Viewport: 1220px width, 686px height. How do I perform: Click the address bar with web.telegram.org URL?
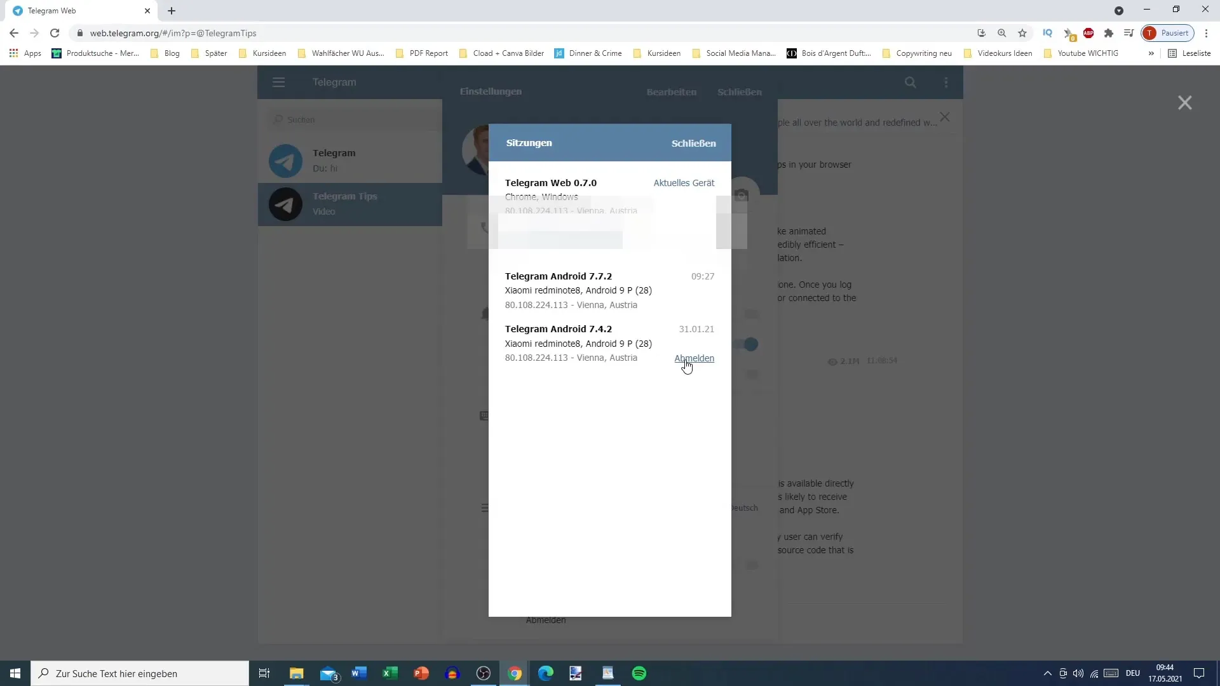point(521,33)
